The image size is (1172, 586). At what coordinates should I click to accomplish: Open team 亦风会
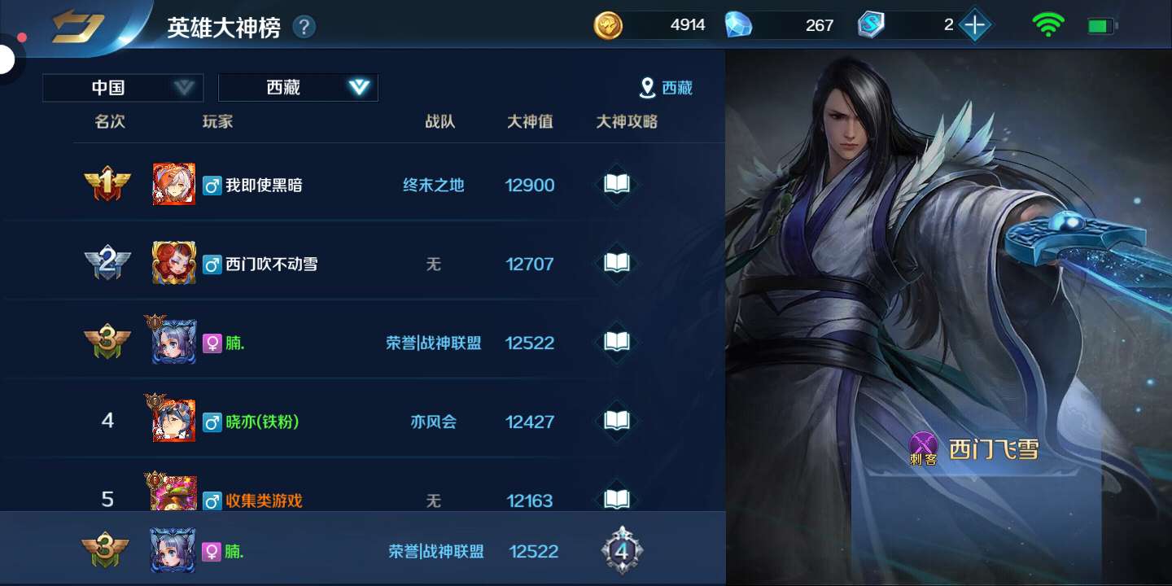[x=433, y=422]
